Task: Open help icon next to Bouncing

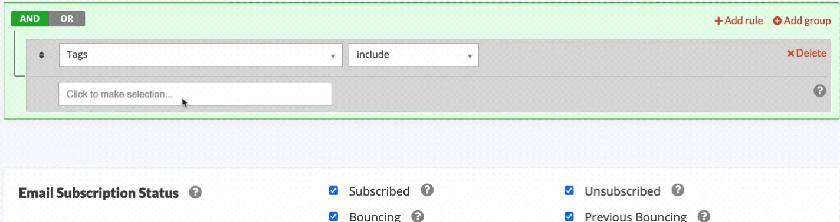Action: (x=418, y=216)
